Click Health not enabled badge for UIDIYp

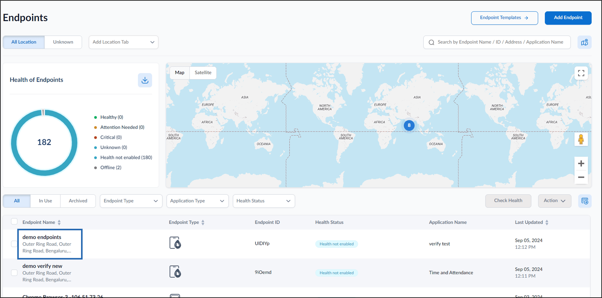click(x=336, y=244)
